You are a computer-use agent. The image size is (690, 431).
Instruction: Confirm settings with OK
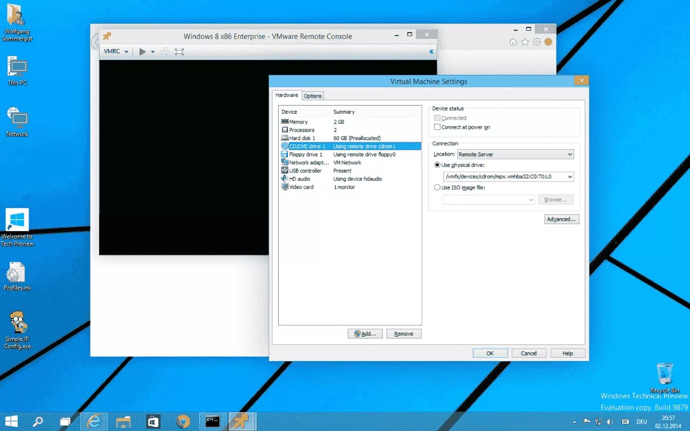(x=490, y=353)
